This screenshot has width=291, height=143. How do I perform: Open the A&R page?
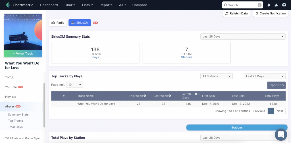click(x=122, y=5)
